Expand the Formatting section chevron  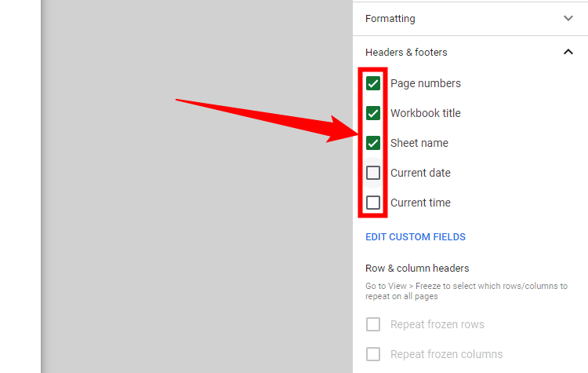568,19
